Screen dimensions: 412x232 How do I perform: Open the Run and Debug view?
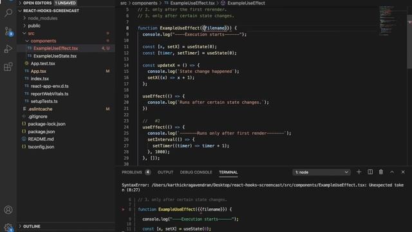pos(8,49)
